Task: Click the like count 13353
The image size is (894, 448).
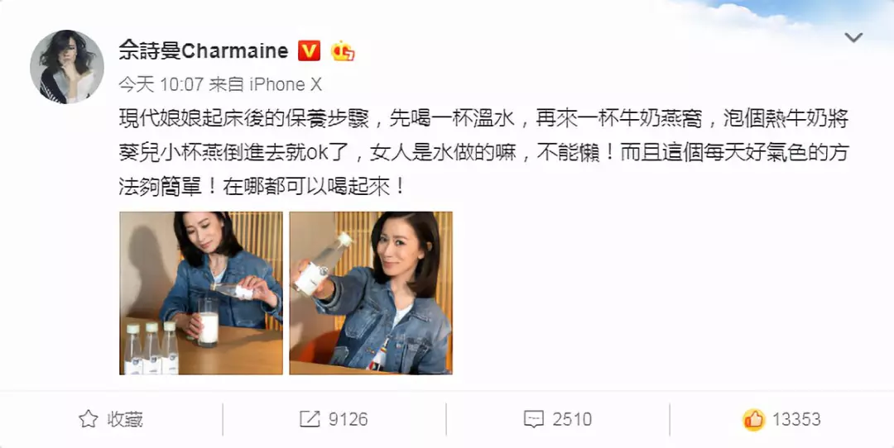Action: pyautogui.click(x=796, y=420)
